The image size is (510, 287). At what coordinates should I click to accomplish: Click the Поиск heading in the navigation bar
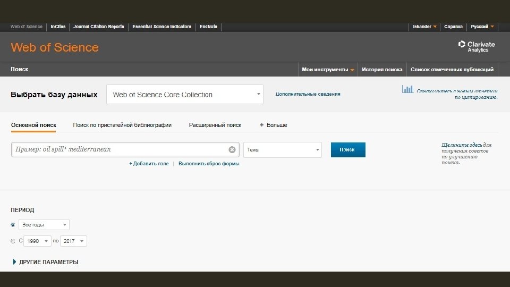click(x=20, y=69)
